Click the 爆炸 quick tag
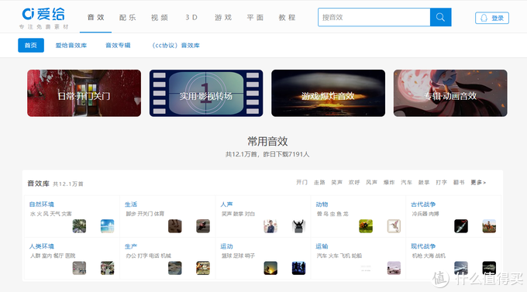The image size is (527, 292). [x=389, y=182]
